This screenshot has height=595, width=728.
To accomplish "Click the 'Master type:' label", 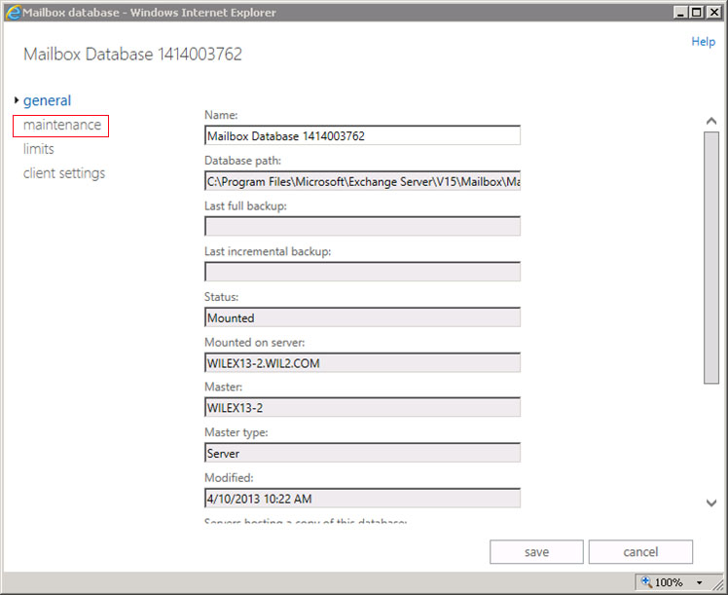I will tap(237, 433).
